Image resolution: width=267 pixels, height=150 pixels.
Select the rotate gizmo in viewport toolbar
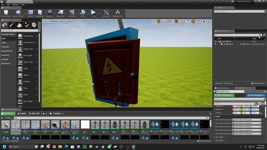tap(162, 21)
